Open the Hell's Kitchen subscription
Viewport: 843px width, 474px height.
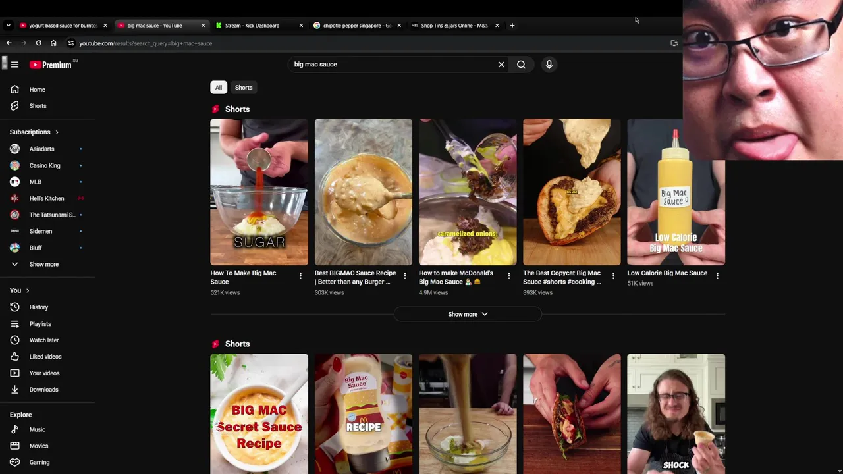click(47, 198)
